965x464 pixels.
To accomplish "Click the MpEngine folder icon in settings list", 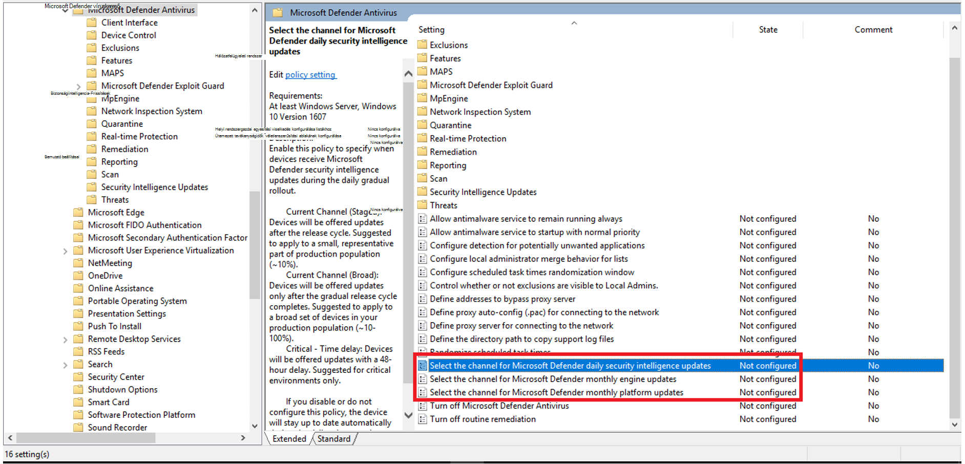I will click(422, 98).
